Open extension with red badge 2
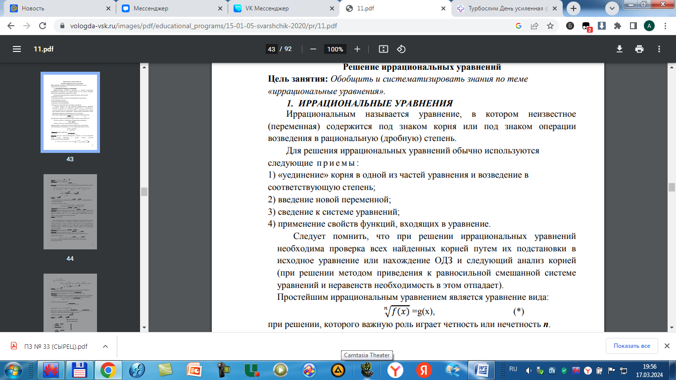Screen dimensions: 676x380 click(x=586, y=26)
